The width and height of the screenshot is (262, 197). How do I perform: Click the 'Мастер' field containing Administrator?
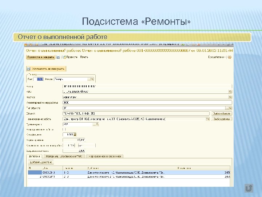(146, 97)
